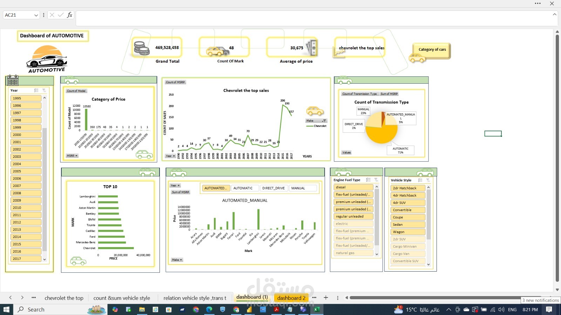The width and height of the screenshot is (561, 315).
Task: Clear the Year slicer filter
Action: point(44,90)
